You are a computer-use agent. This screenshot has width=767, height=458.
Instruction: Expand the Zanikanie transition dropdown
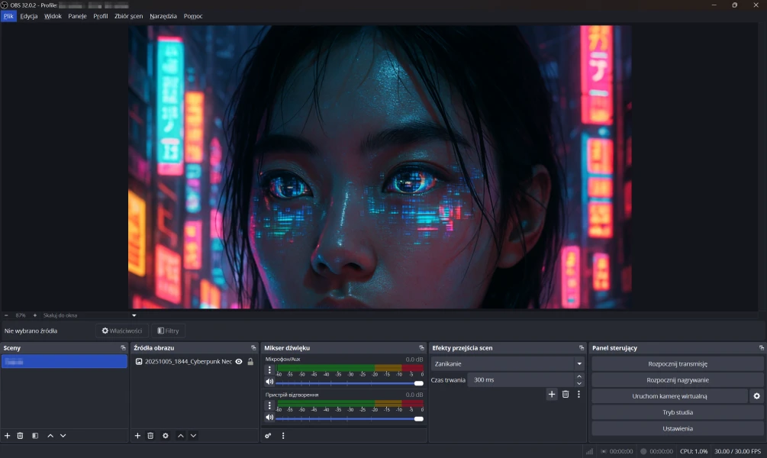[579, 364]
